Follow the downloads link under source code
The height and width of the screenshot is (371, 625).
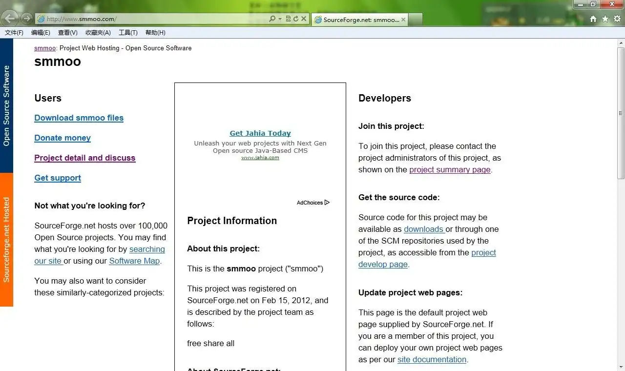click(x=424, y=229)
